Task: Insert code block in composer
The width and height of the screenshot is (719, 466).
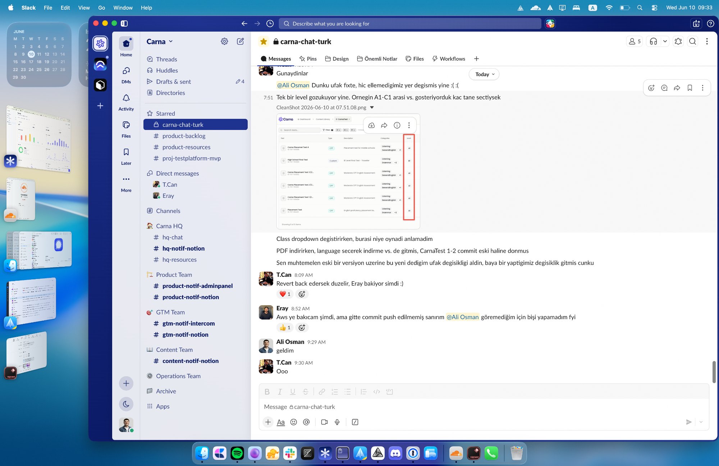Action: (389, 392)
